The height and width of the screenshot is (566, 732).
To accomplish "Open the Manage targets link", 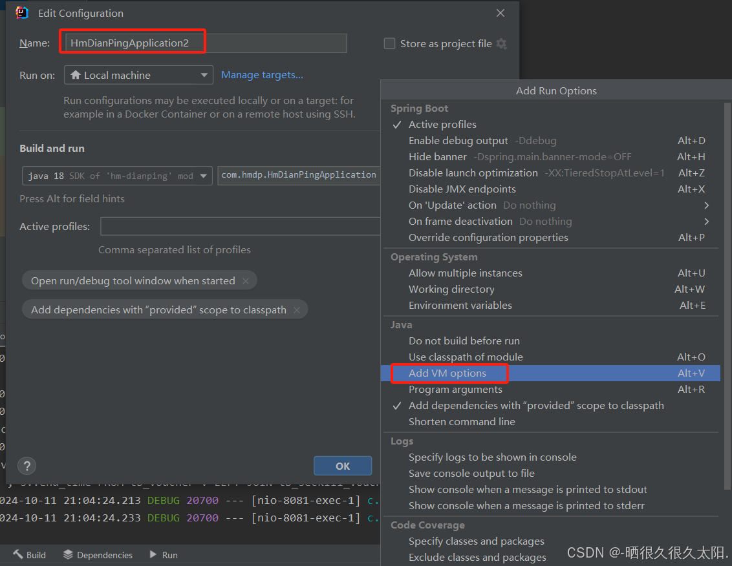I will pos(262,75).
